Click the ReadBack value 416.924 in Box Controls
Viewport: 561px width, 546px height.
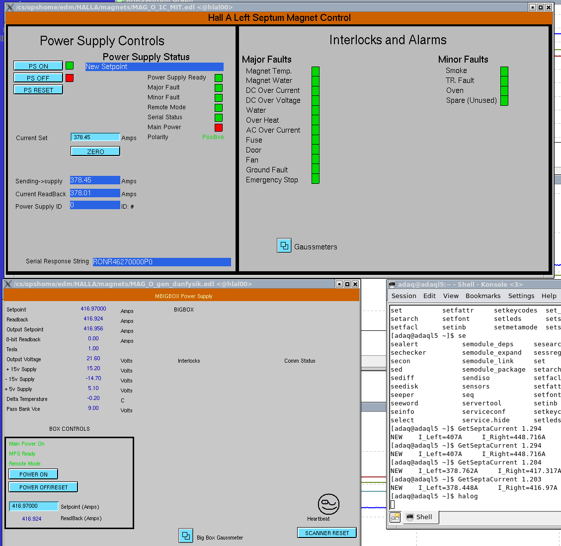32,519
